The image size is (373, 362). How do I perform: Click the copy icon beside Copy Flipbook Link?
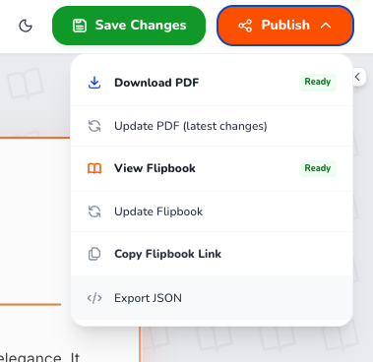click(x=94, y=254)
